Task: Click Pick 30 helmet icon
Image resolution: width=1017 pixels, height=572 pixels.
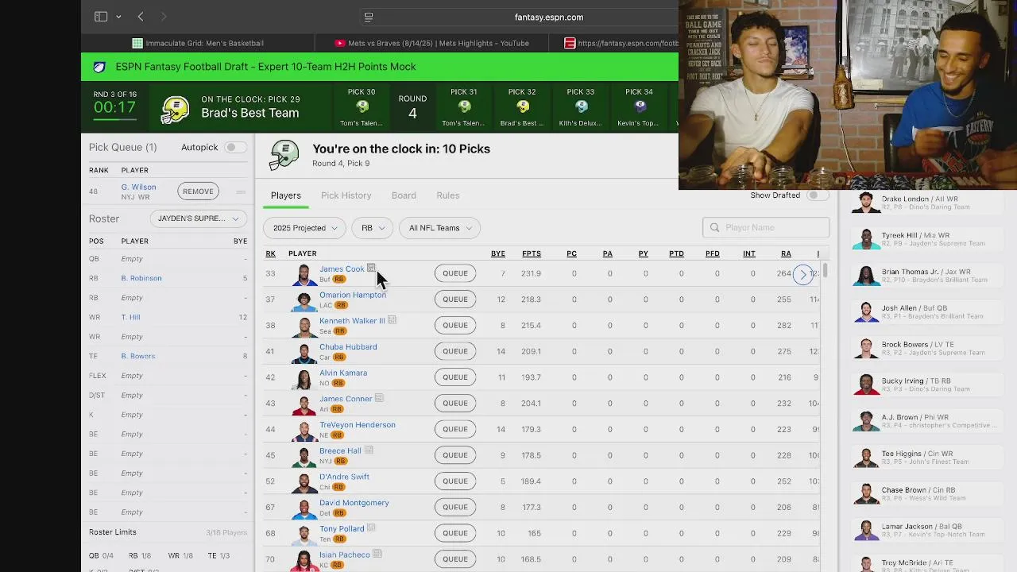Action: tap(362, 106)
